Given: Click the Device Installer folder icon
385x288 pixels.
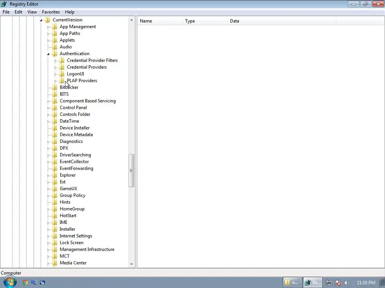Looking at the screenshot, I should (55, 128).
